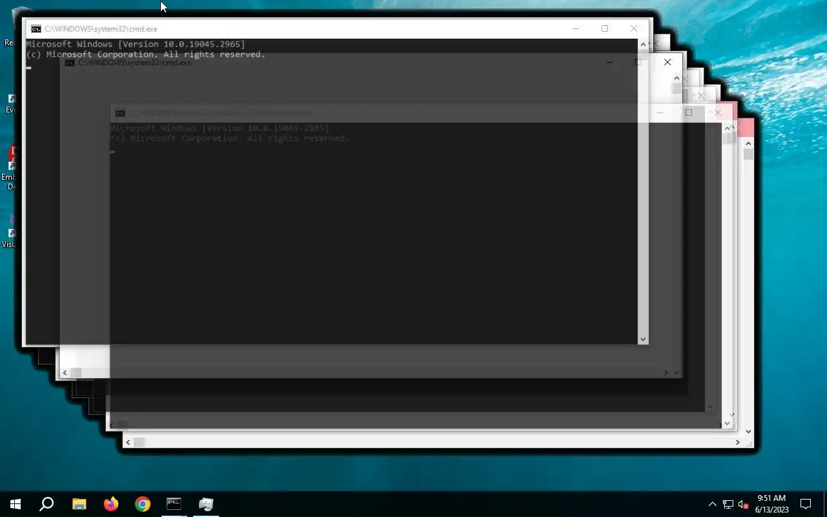This screenshot has height=517, width=827.
Task: Click the front cmd window scroll-down arrow
Action: tap(643, 339)
